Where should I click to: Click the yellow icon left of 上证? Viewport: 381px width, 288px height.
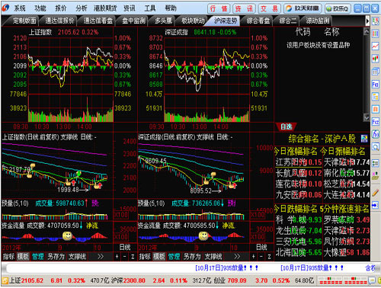[5, 280]
